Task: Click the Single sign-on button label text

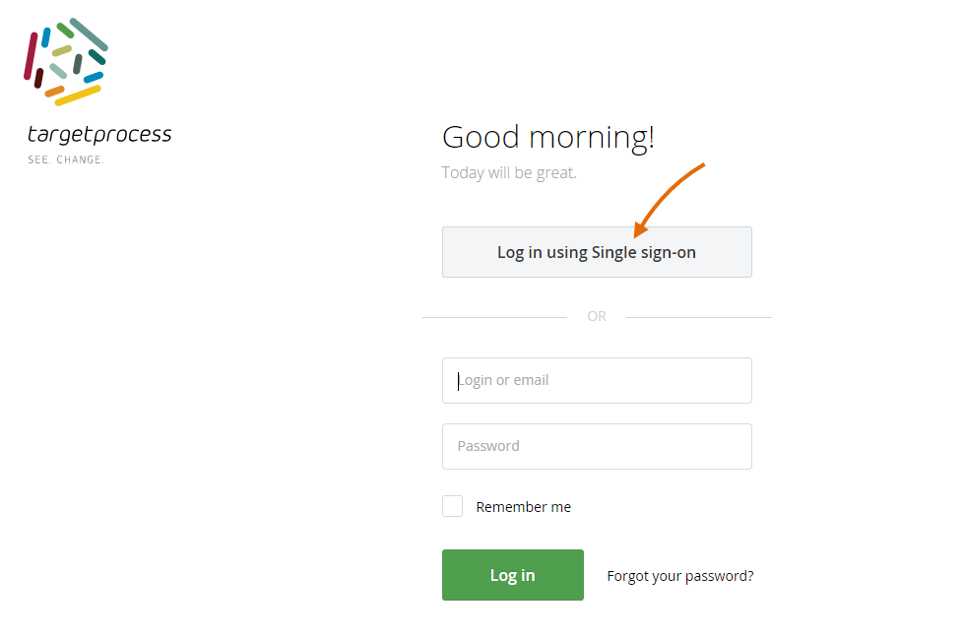Action: [x=597, y=252]
